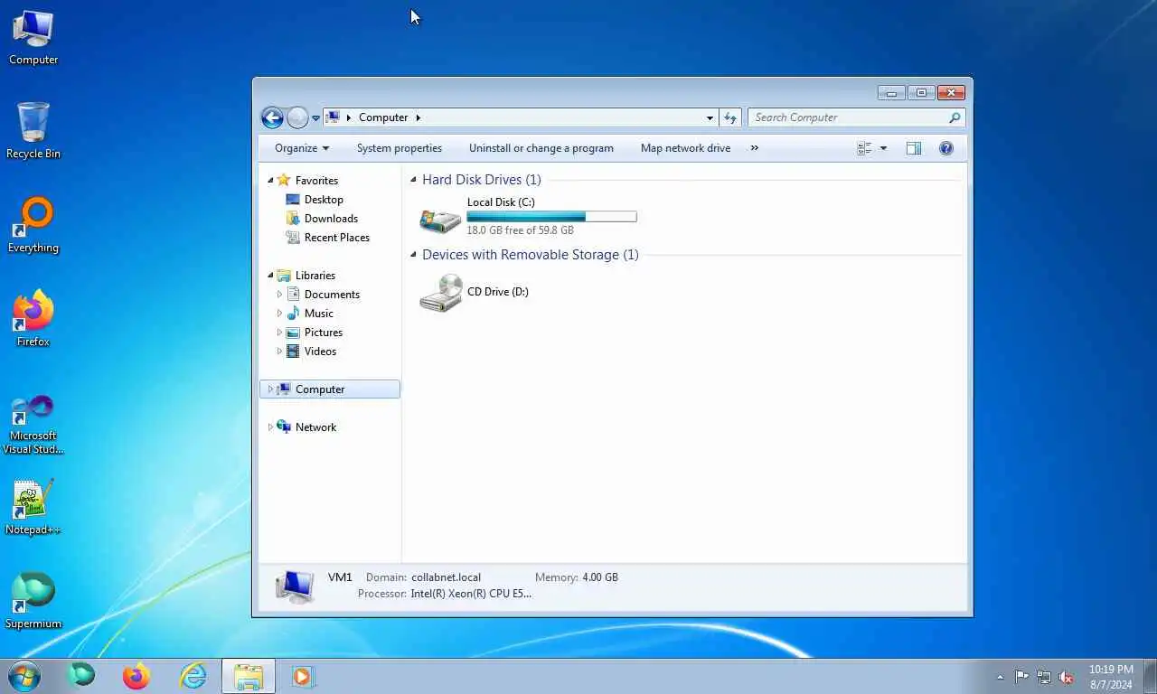The width and height of the screenshot is (1157, 694).
Task: Collapse the Libraries tree section
Action: [270, 276]
